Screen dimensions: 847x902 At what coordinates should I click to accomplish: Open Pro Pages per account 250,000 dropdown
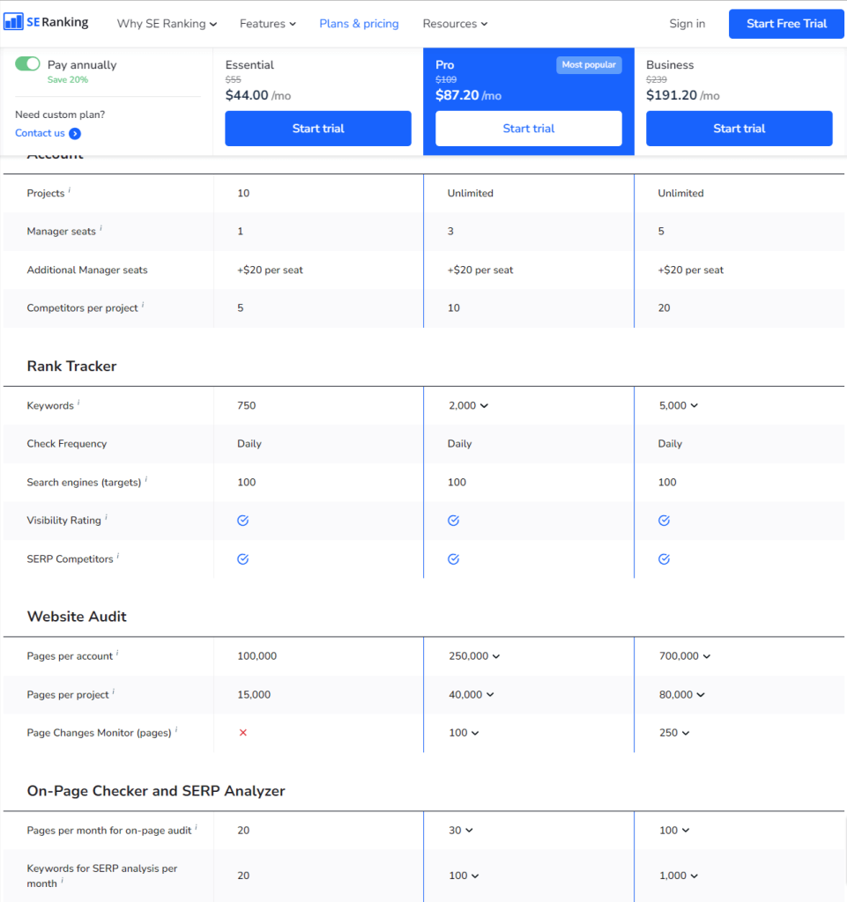tap(474, 655)
